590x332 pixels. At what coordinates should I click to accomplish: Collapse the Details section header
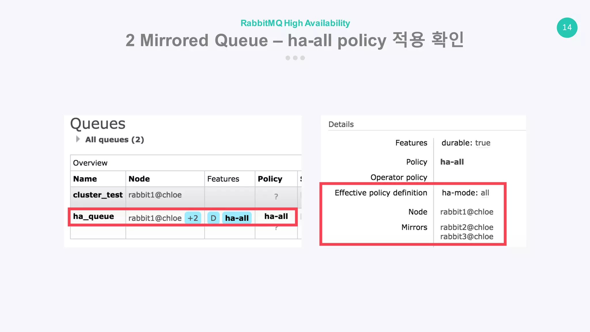coord(341,124)
